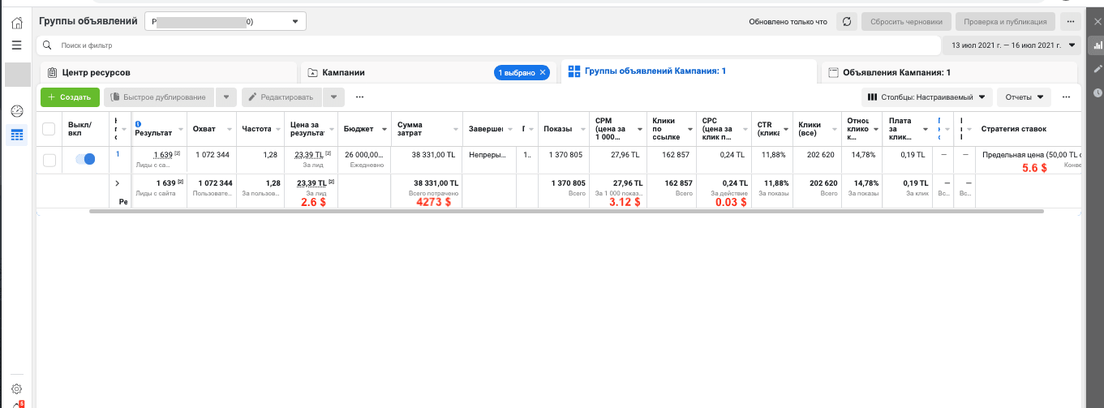
Task: Open the home icon in the left sidebar
Action: click(x=16, y=23)
